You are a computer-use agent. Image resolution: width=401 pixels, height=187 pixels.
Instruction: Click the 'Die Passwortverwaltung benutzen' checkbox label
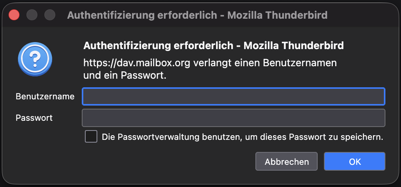242,137
